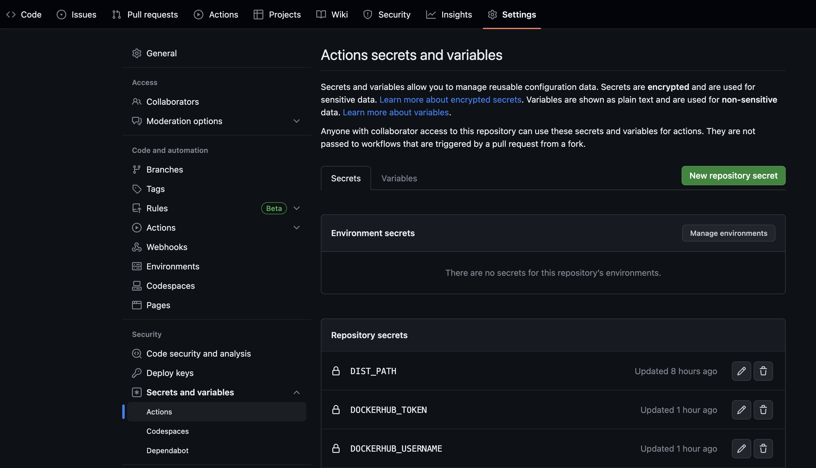
Task: Click the Manage environments button
Action: pyautogui.click(x=728, y=233)
